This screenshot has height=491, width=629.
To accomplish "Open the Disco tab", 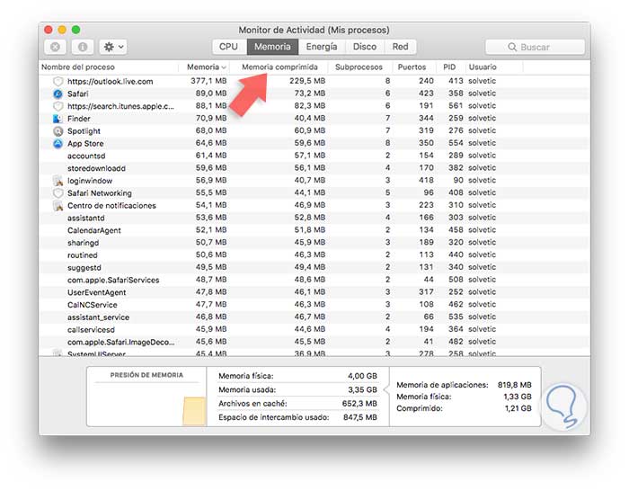I will pyautogui.click(x=365, y=47).
